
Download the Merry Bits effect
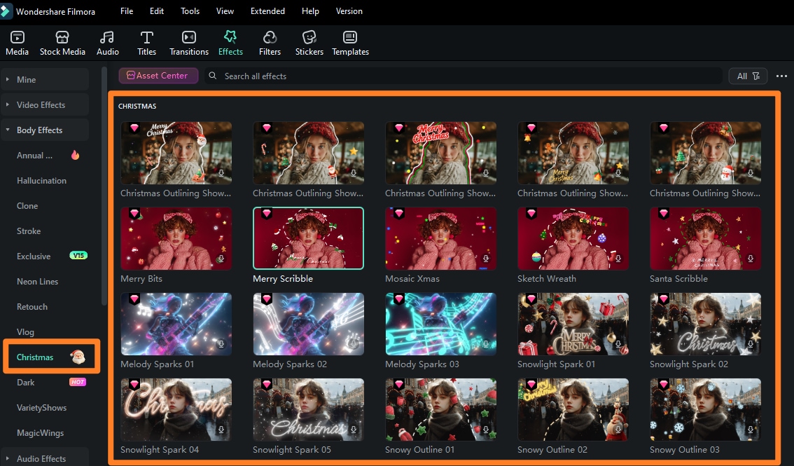(221, 259)
